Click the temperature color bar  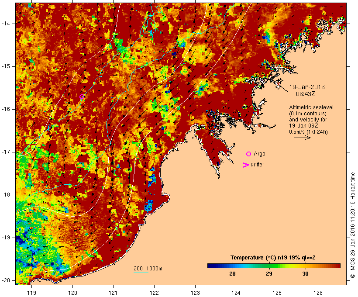(274, 266)
